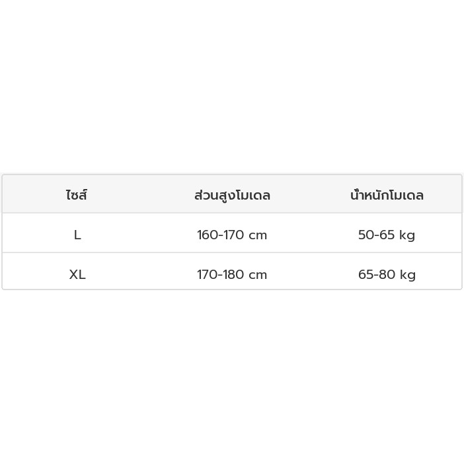This screenshot has width=464, height=464.
Task: Click the number 160 in the L row
Action: coord(207,235)
